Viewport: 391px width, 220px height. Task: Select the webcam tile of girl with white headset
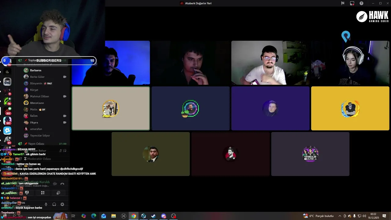350,63
